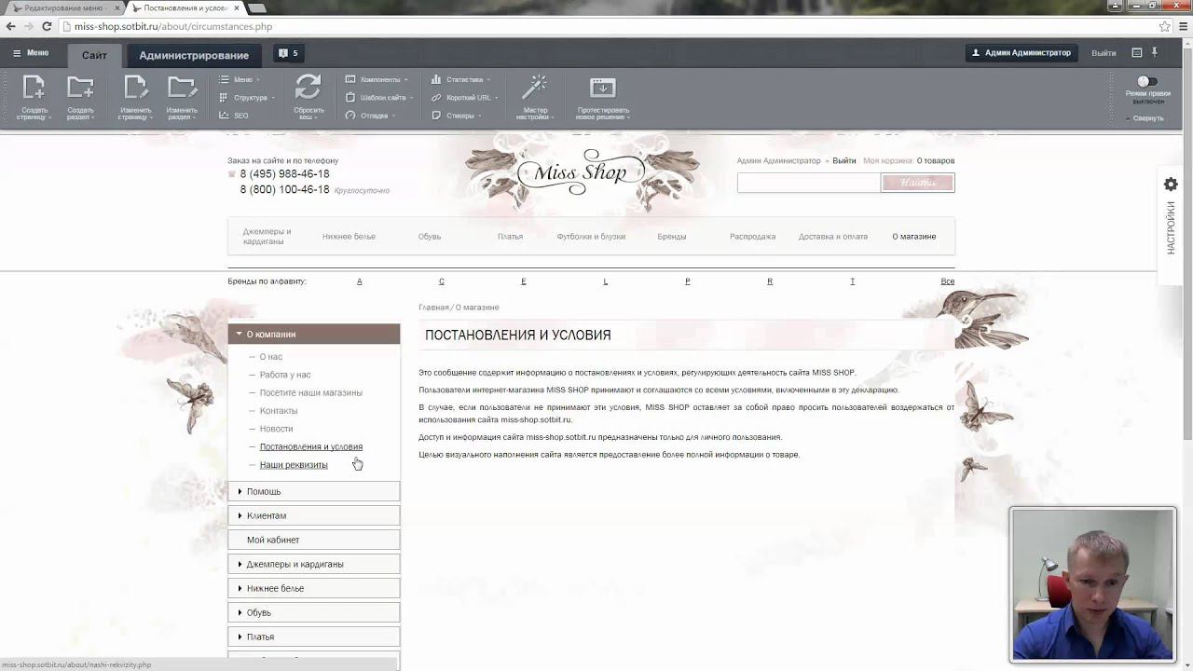Screen dimensions: 1193x671
Task: Click the webcam video thumbnail
Action: click(x=1092, y=584)
